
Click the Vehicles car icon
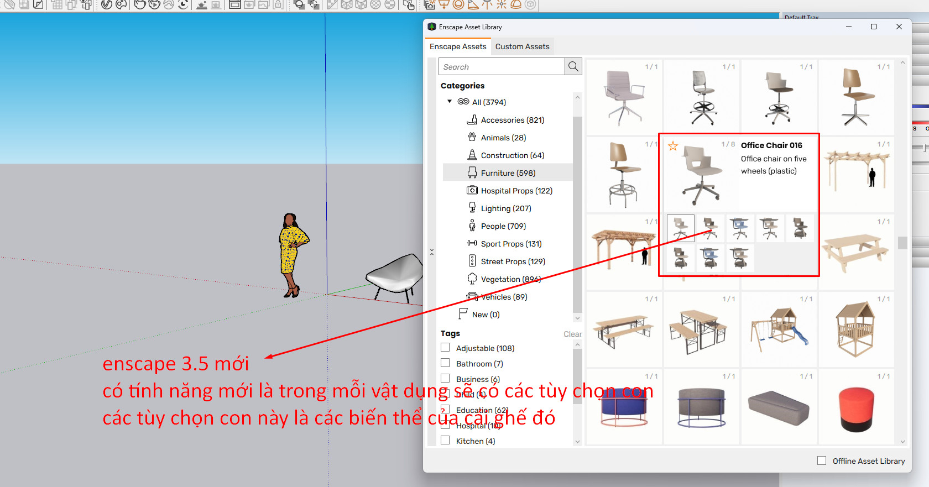point(472,296)
